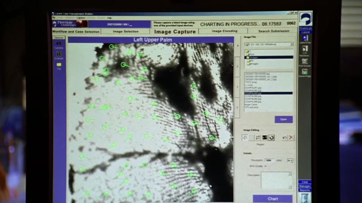
Task: Click the Resolution input field
Action: tap(269, 160)
